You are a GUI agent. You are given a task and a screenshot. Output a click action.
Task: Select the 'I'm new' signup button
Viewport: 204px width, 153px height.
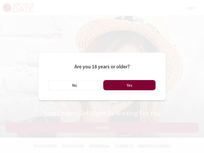tap(102, 127)
